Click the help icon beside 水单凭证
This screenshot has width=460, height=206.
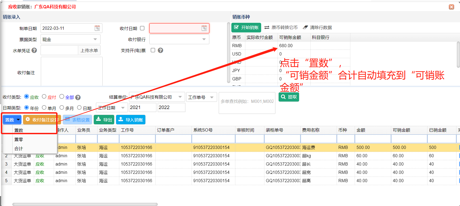[34, 50]
